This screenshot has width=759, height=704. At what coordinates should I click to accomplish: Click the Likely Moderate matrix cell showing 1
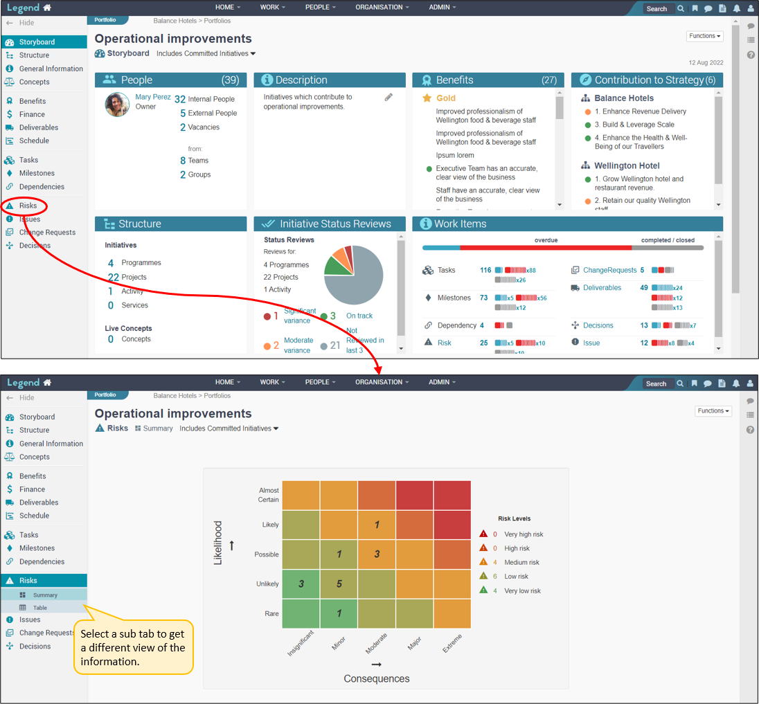tap(377, 525)
